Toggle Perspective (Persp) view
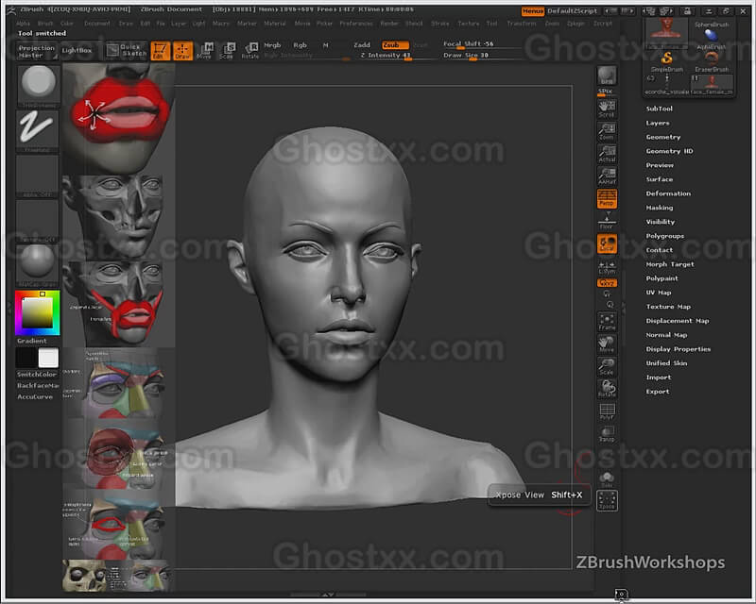756x604 pixels. pyautogui.click(x=607, y=198)
